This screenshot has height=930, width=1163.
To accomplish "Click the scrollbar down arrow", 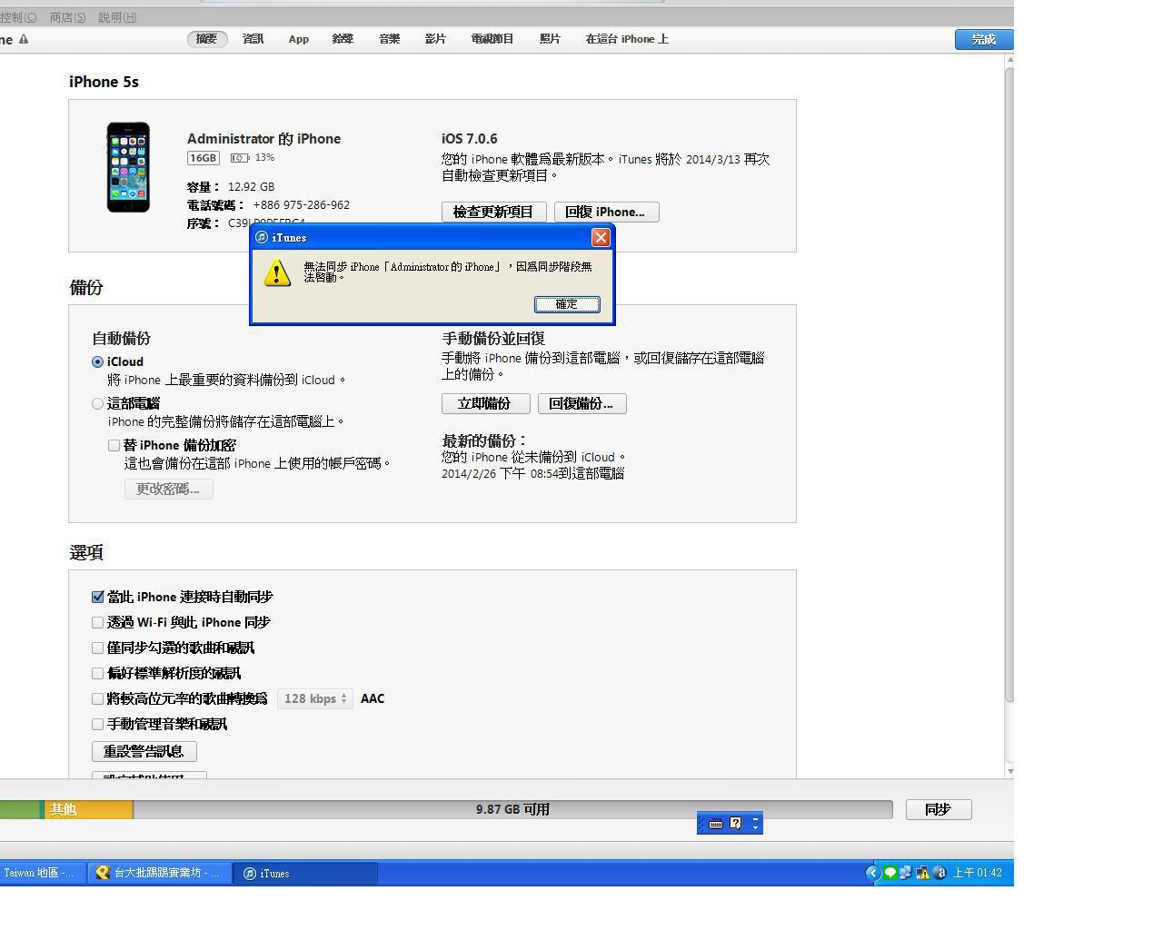I will coord(1009,771).
